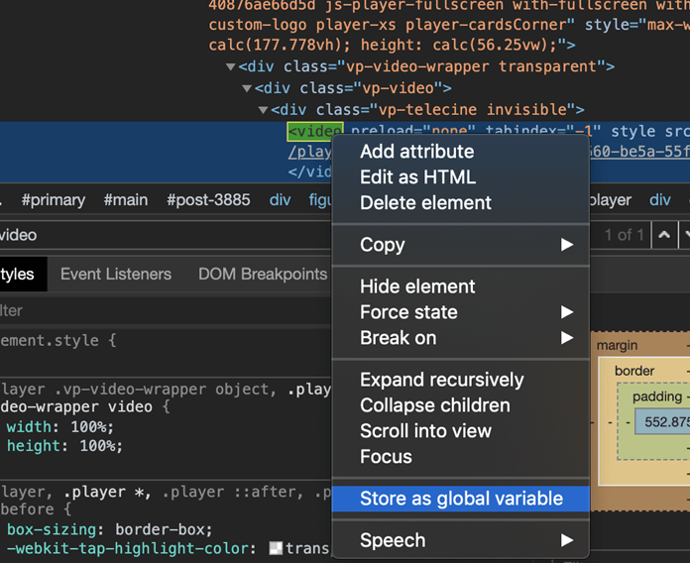
Task: Open the DOM Breakpoints tab
Action: [x=263, y=275]
